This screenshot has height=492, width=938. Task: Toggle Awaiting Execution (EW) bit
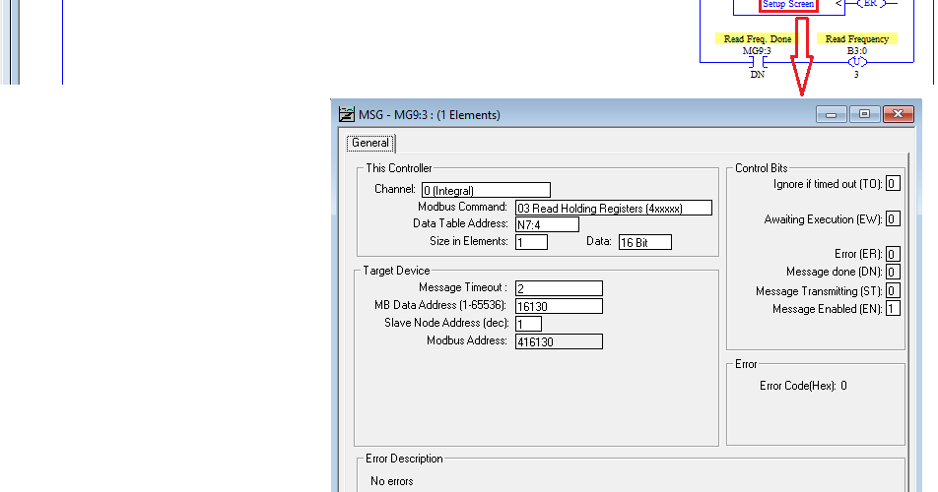pos(893,219)
